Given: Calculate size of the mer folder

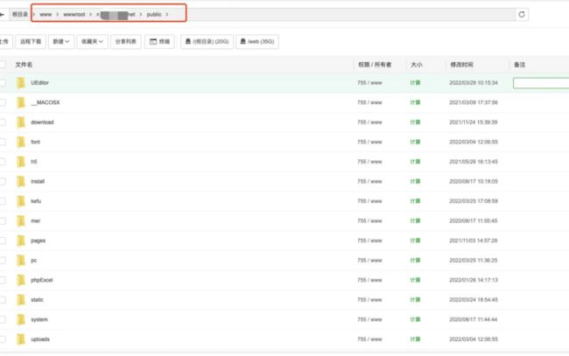Looking at the screenshot, I should coord(415,220).
